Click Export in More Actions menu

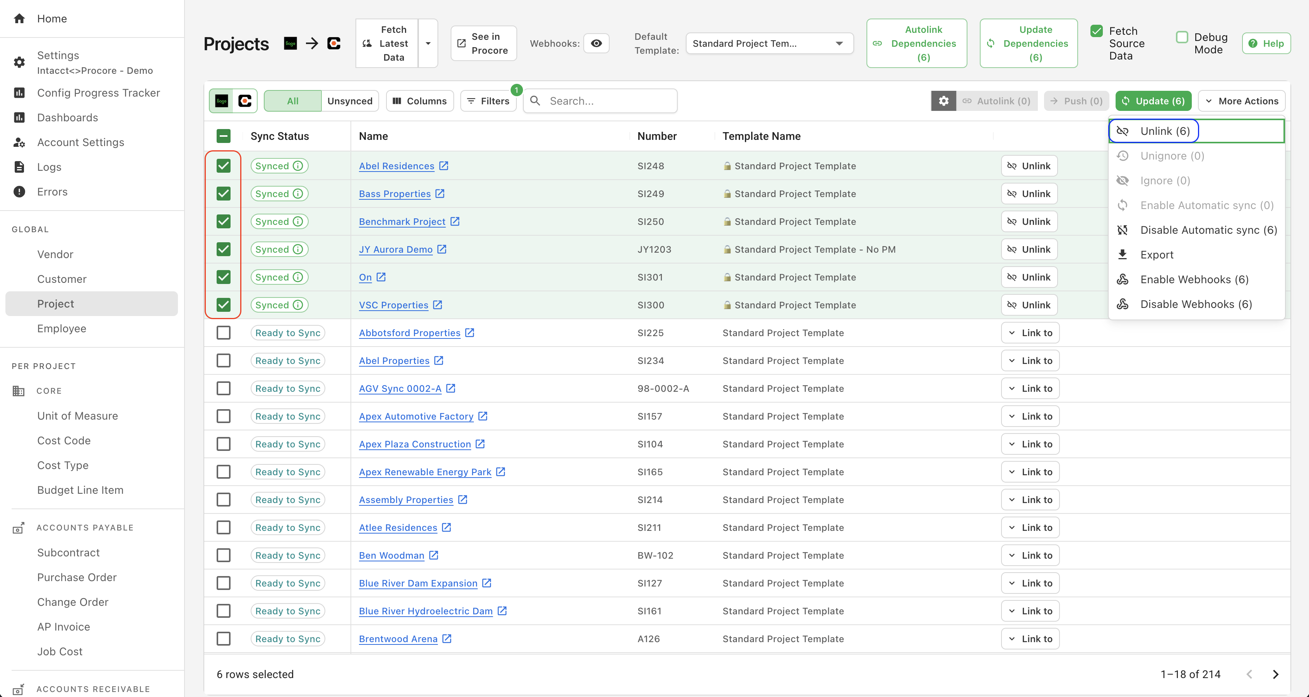1157,255
